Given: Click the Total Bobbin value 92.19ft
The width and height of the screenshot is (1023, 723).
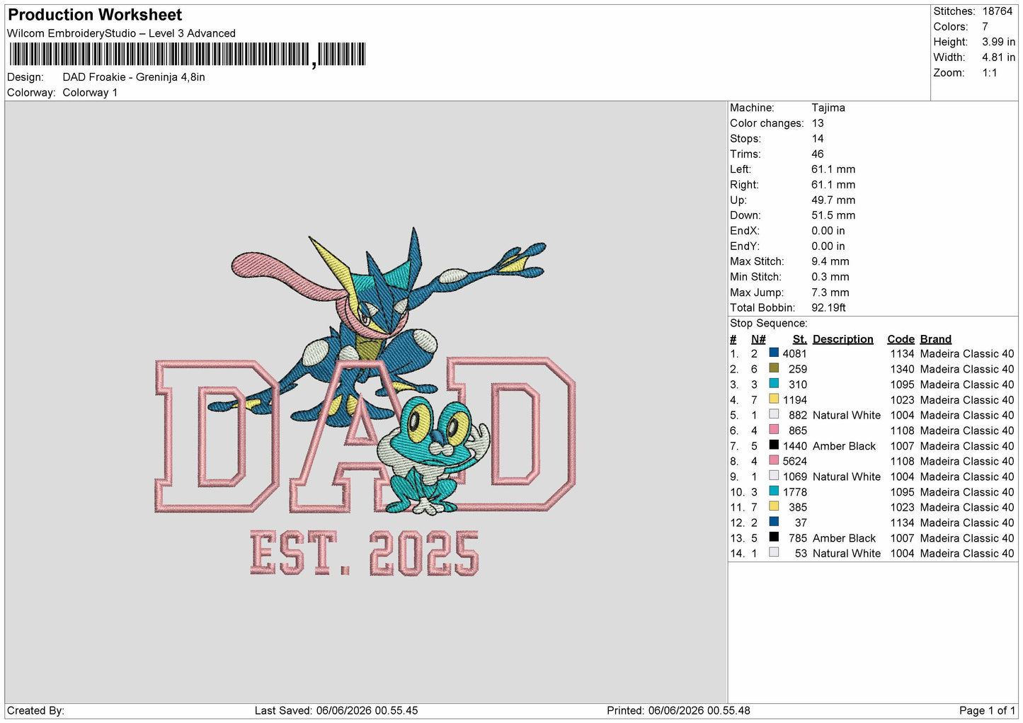Looking at the screenshot, I should coord(828,307).
